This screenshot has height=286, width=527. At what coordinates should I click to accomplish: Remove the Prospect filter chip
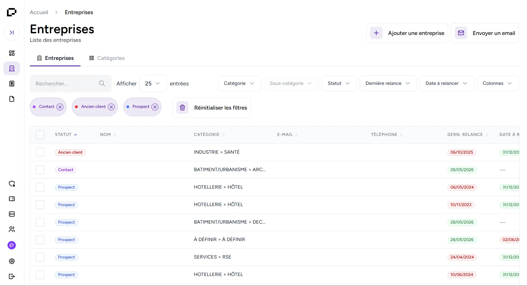point(155,107)
